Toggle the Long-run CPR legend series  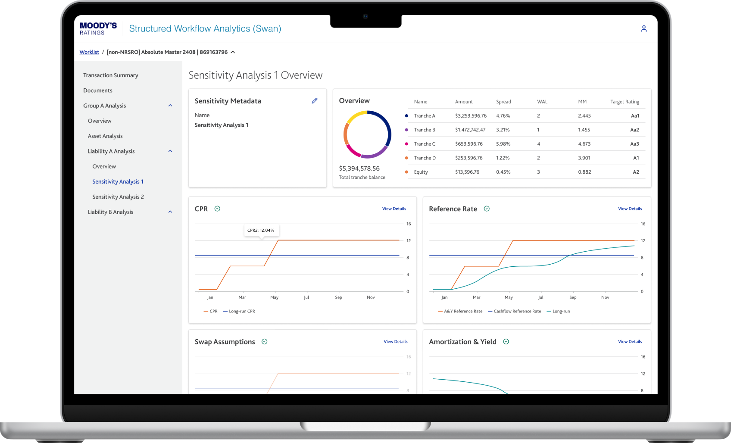click(x=239, y=311)
